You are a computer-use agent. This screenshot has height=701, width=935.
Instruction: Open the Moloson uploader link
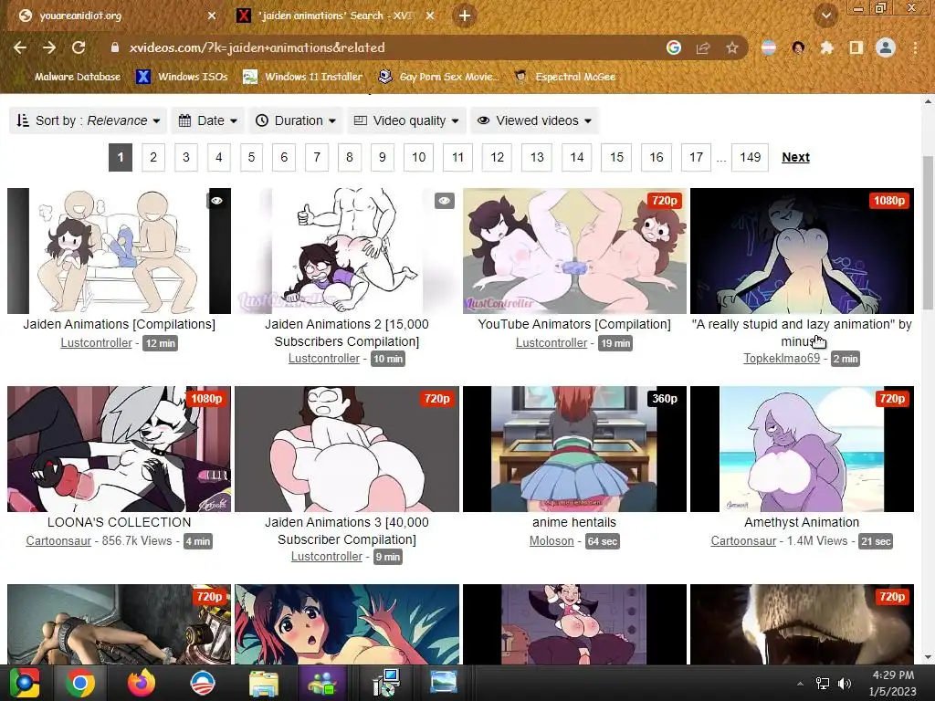(x=552, y=541)
